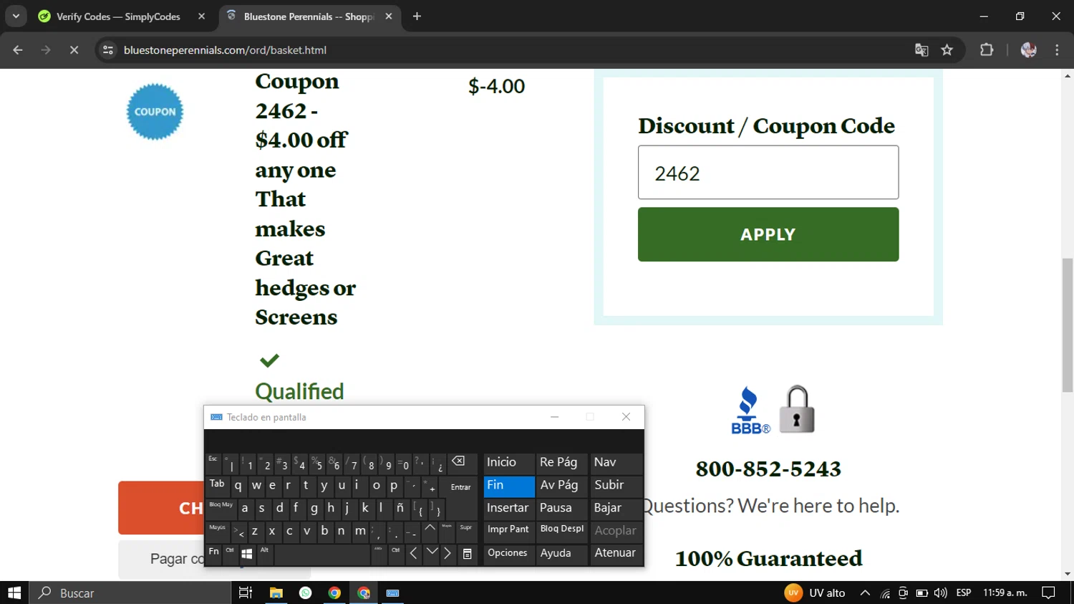This screenshot has height=604, width=1074.
Task: Open the UV alto weather widget
Action: (815, 593)
